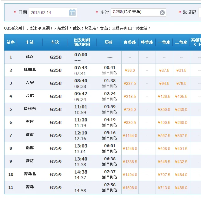This screenshot has height=198, width=201.
Task: Click business class price ¥736.0
Action: pyautogui.click(x=130, y=110)
